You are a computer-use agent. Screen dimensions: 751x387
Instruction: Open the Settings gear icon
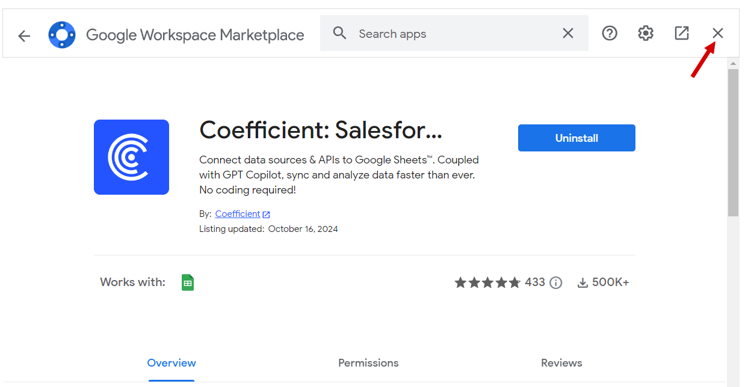tap(646, 34)
